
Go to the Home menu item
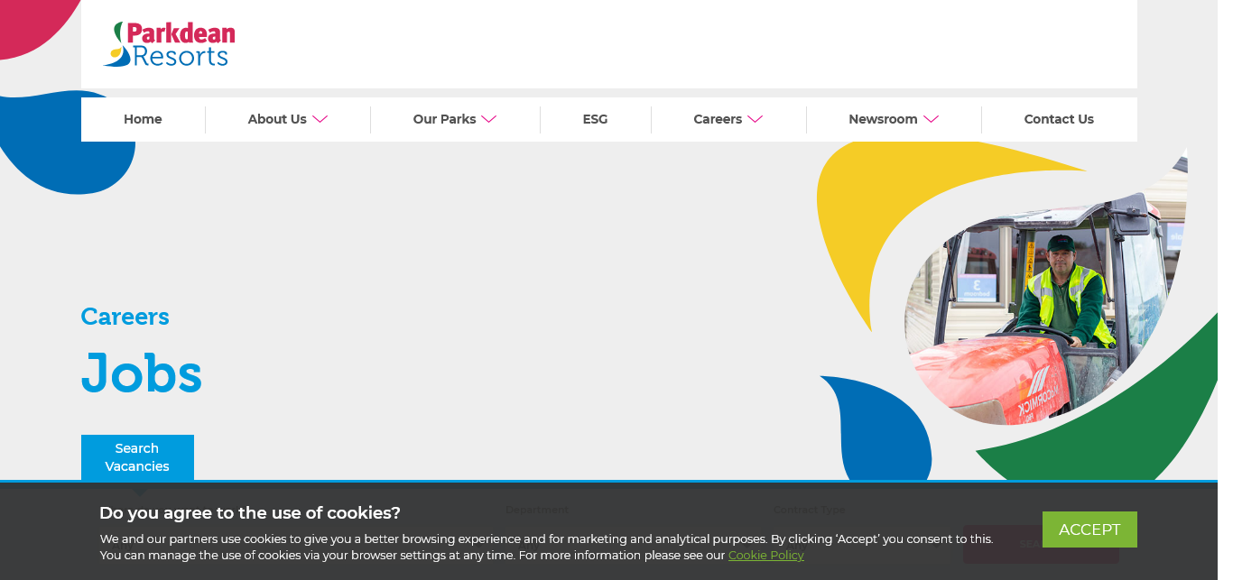point(143,119)
